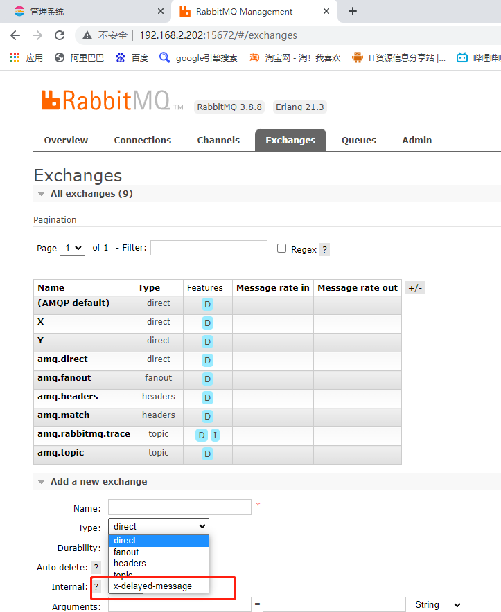
Task: Click the D badge on amq.topic row
Action: (207, 454)
